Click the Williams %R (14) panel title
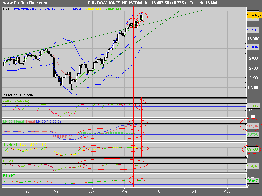The width and height of the screenshot is (262, 196). point(16,101)
